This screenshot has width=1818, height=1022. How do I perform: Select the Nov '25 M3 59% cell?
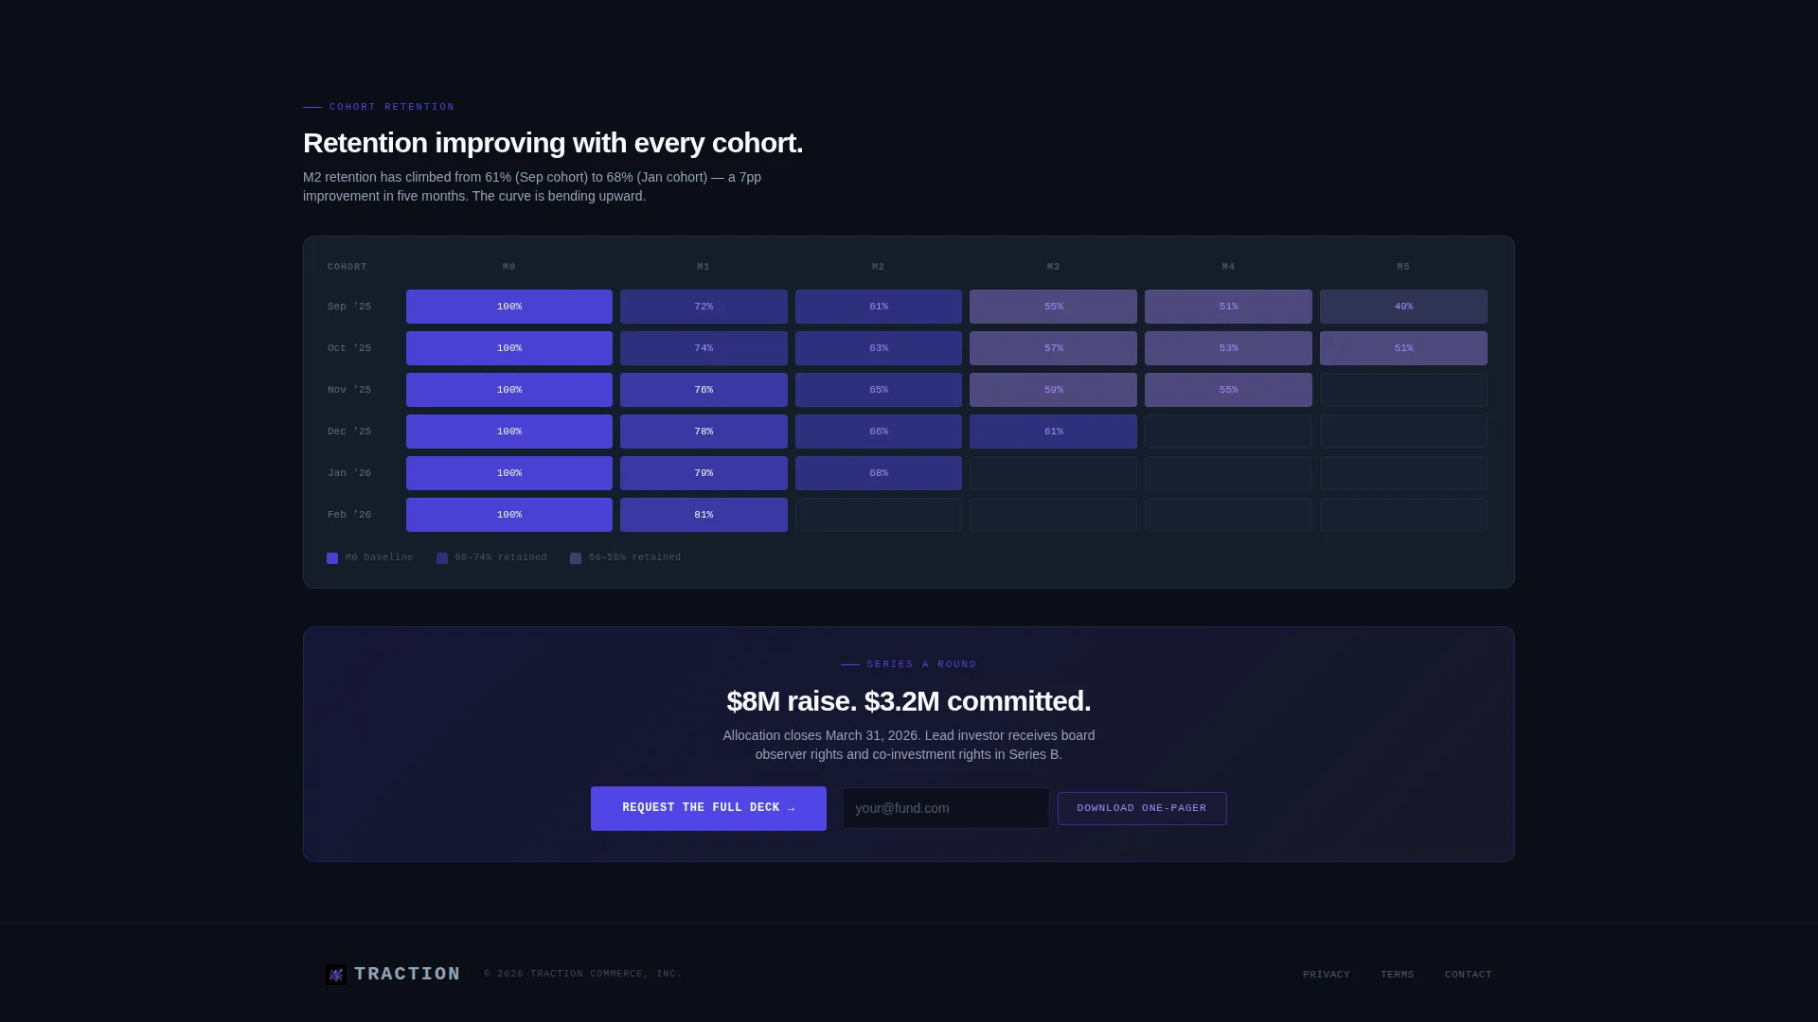1053,390
